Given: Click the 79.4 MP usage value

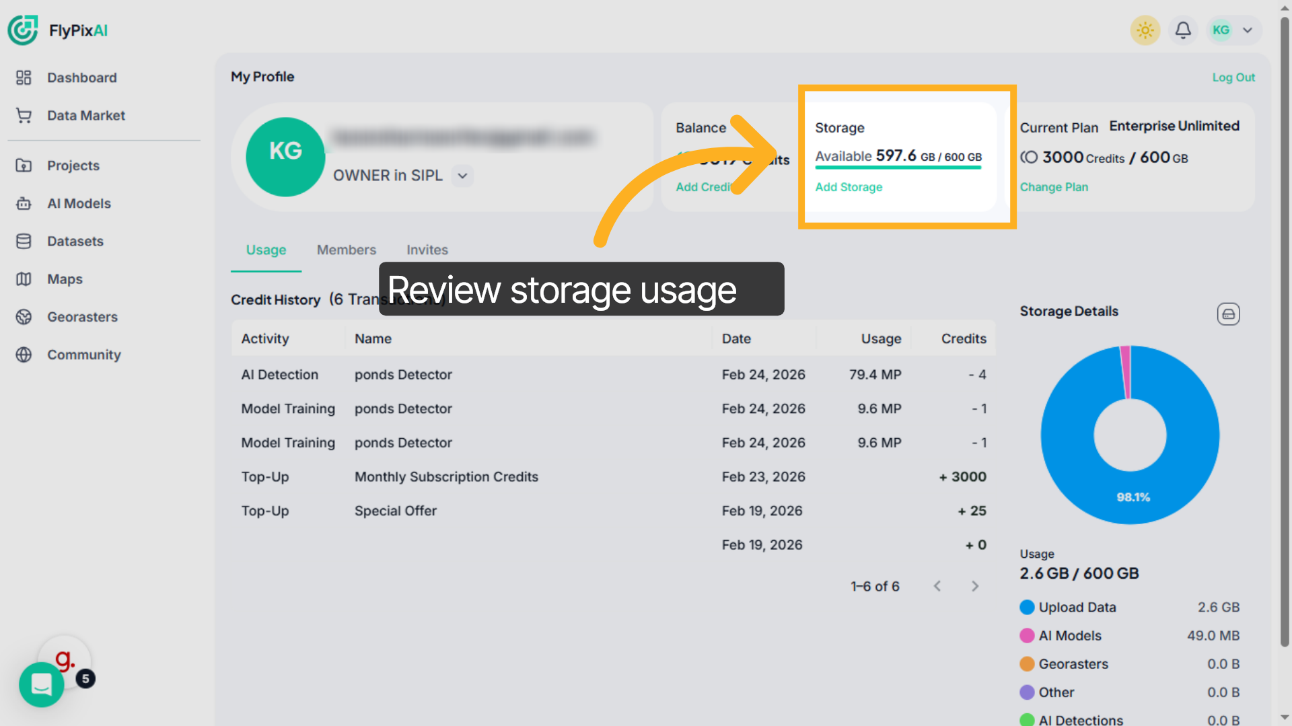Looking at the screenshot, I should [875, 375].
